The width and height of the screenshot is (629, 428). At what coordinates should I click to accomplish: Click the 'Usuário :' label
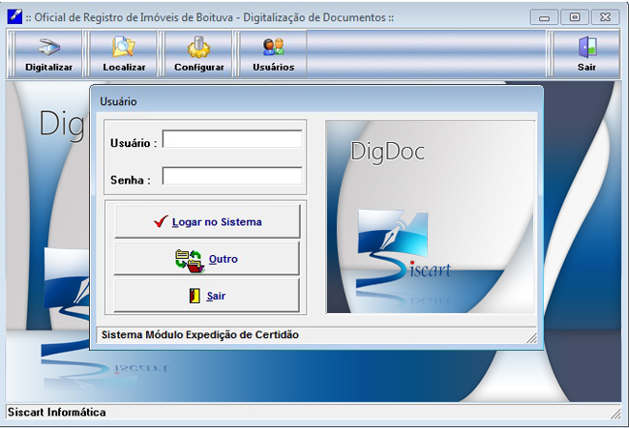(x=134, y=143)
